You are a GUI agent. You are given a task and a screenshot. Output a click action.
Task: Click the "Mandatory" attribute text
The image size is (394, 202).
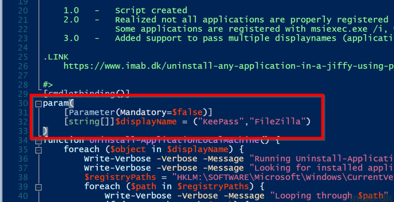(143, 113)
